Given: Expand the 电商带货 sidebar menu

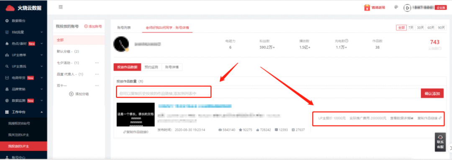Looking at the screenshot, I should [x=23, y=78].
